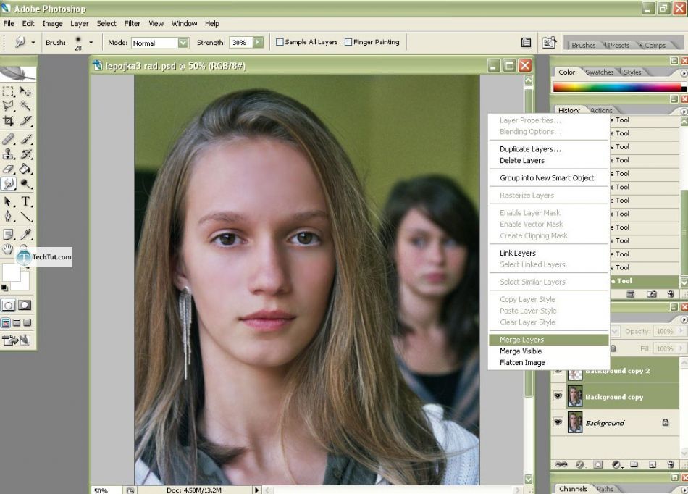
Task: Select the Notes tool
Action: pyautogui.click(x=8, y=234)
